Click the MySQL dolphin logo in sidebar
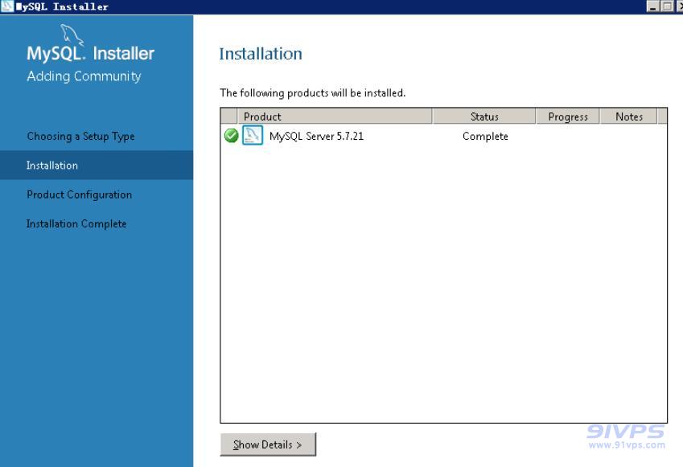Viewport: 683px width, 467px height. click(x=72, y=35)
